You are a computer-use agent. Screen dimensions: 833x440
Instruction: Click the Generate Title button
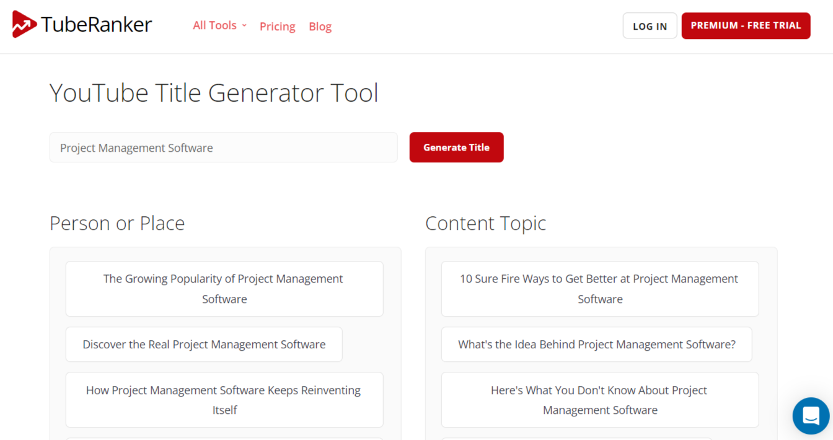pyautogui.click(x=456, y=147)
